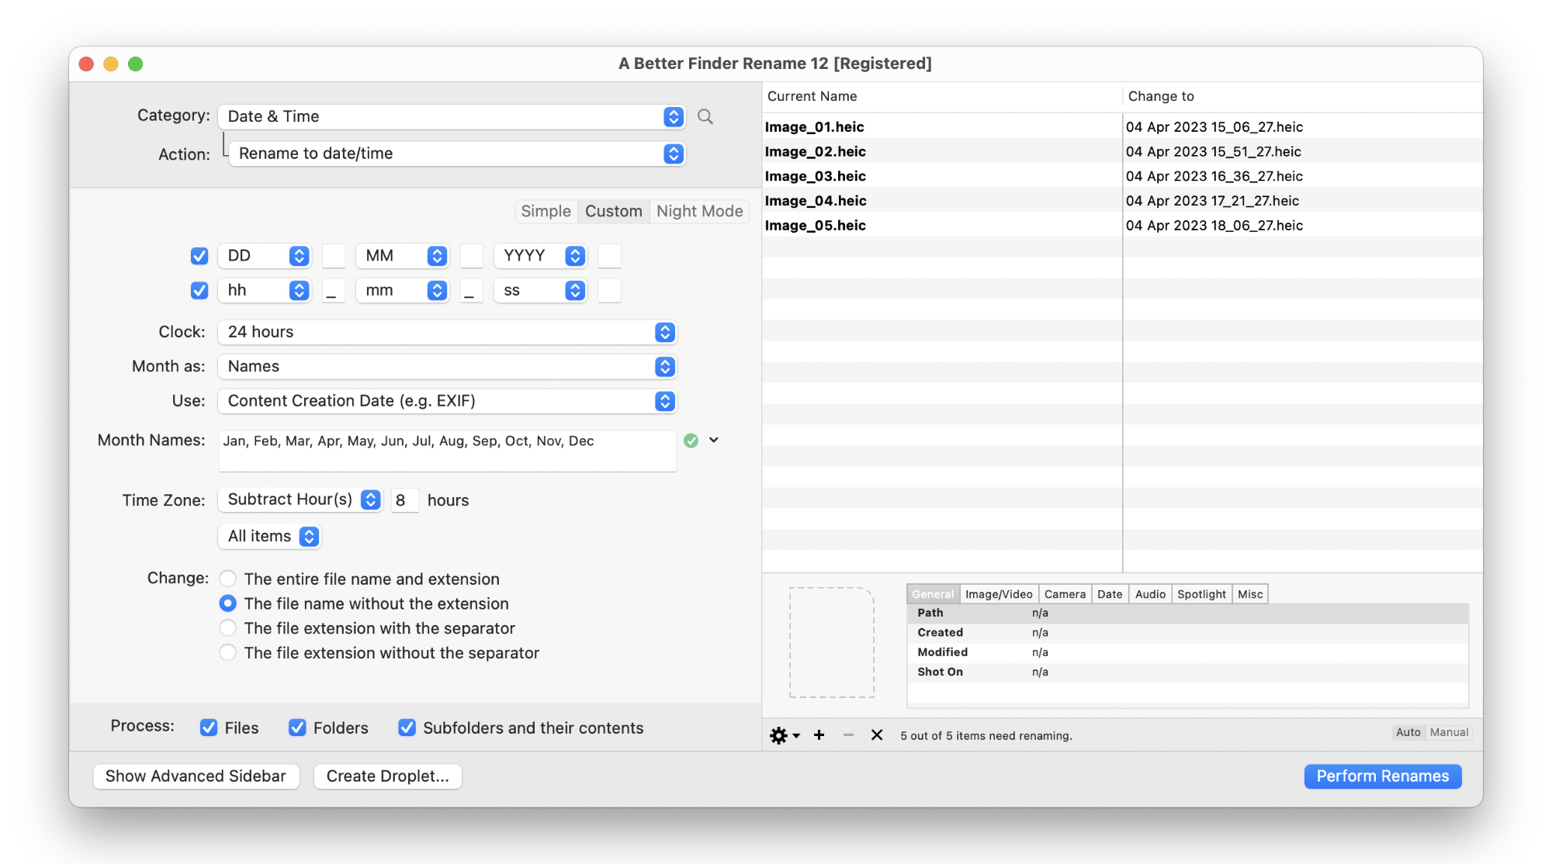Screen dimensions: 1552x864
Task: Open the gear settings menu icon
Action: tap(784, 735)
